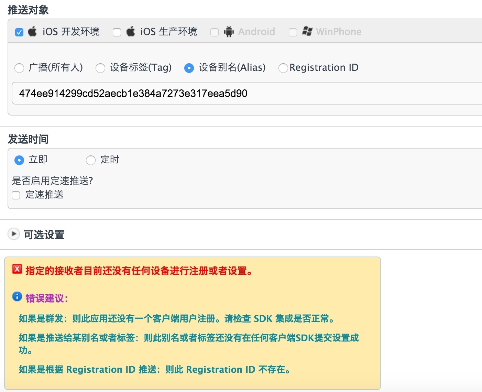Uncheck the iOS 开发环境 checkbox
Viewport: 482px width, 392px height.
point(19,32)
